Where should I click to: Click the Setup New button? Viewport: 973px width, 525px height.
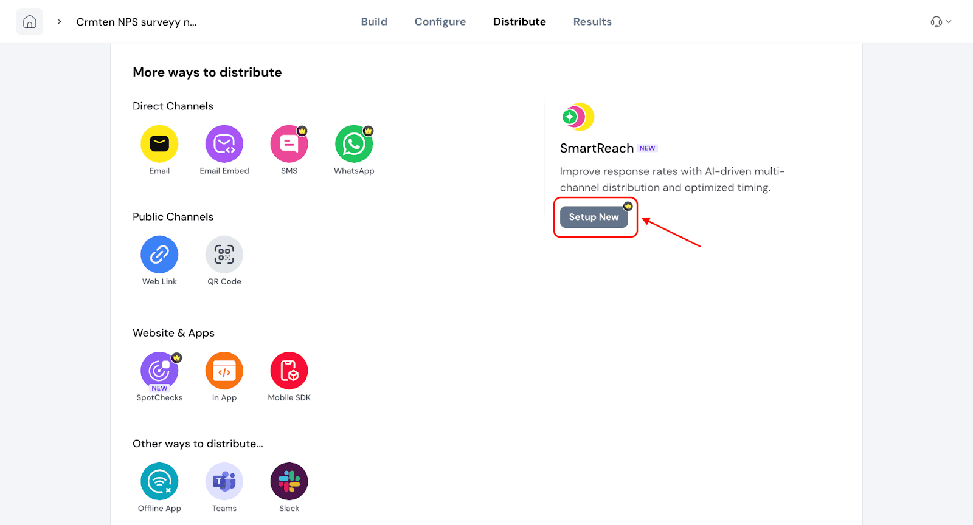point(594,217)
